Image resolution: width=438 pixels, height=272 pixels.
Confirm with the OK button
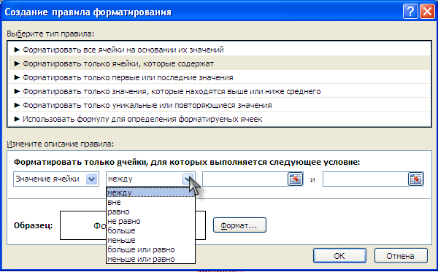coord(339,256)
